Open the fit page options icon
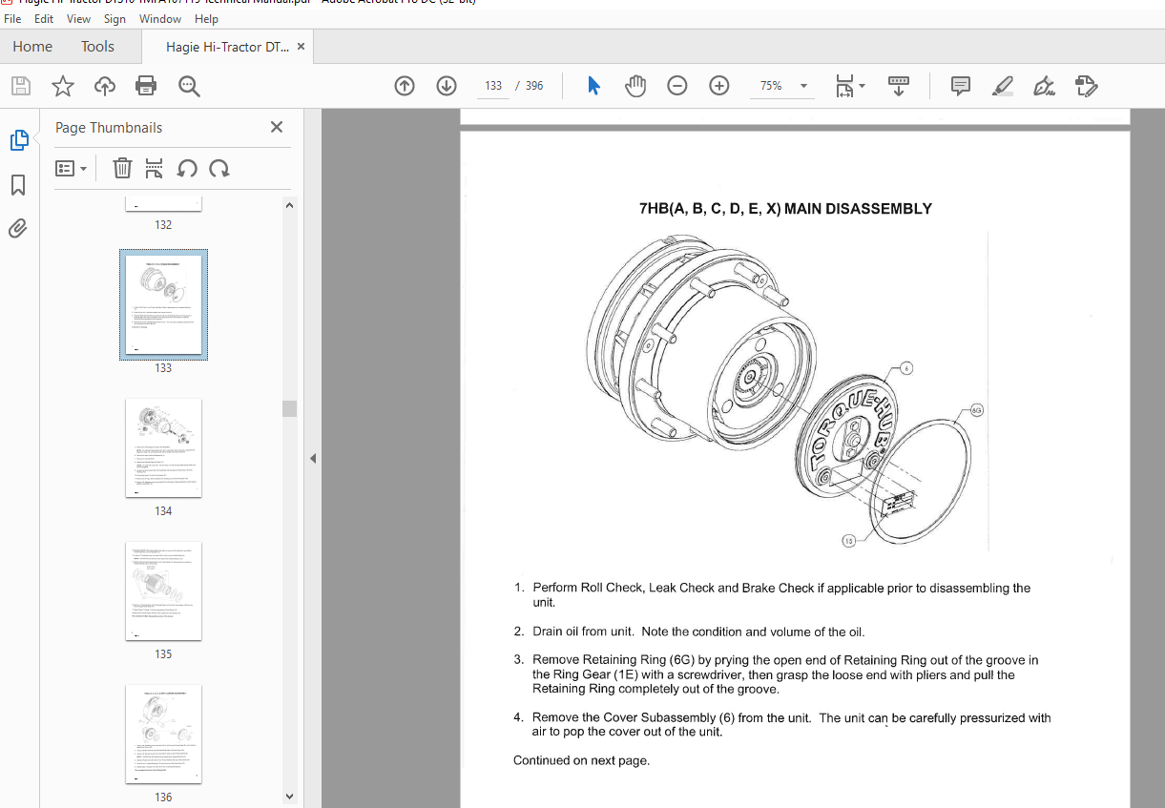Image resolution: width=1165 pixels, height=808 pixels. [849, 86]
